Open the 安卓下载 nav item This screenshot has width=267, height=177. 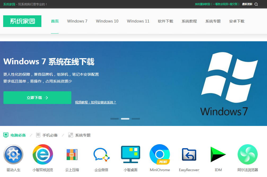[237, 21]
